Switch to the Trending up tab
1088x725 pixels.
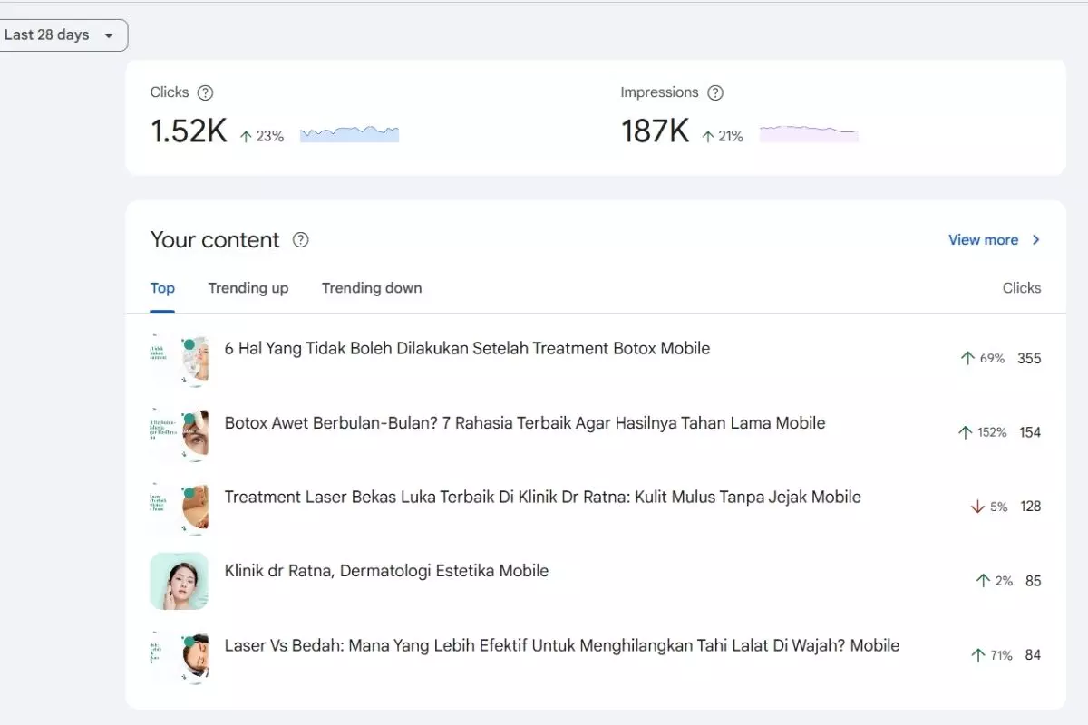[248, 288]
